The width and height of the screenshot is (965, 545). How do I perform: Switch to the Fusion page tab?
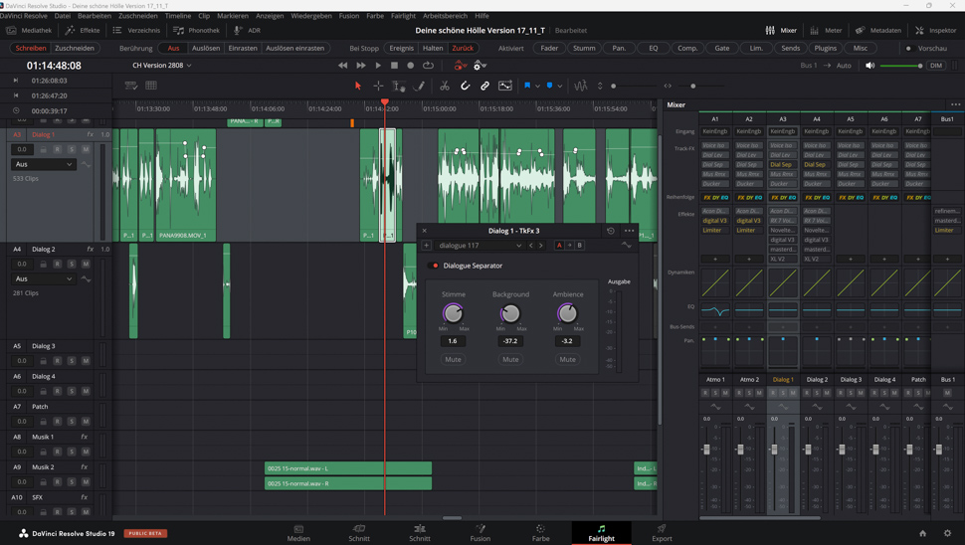[481, 533]
